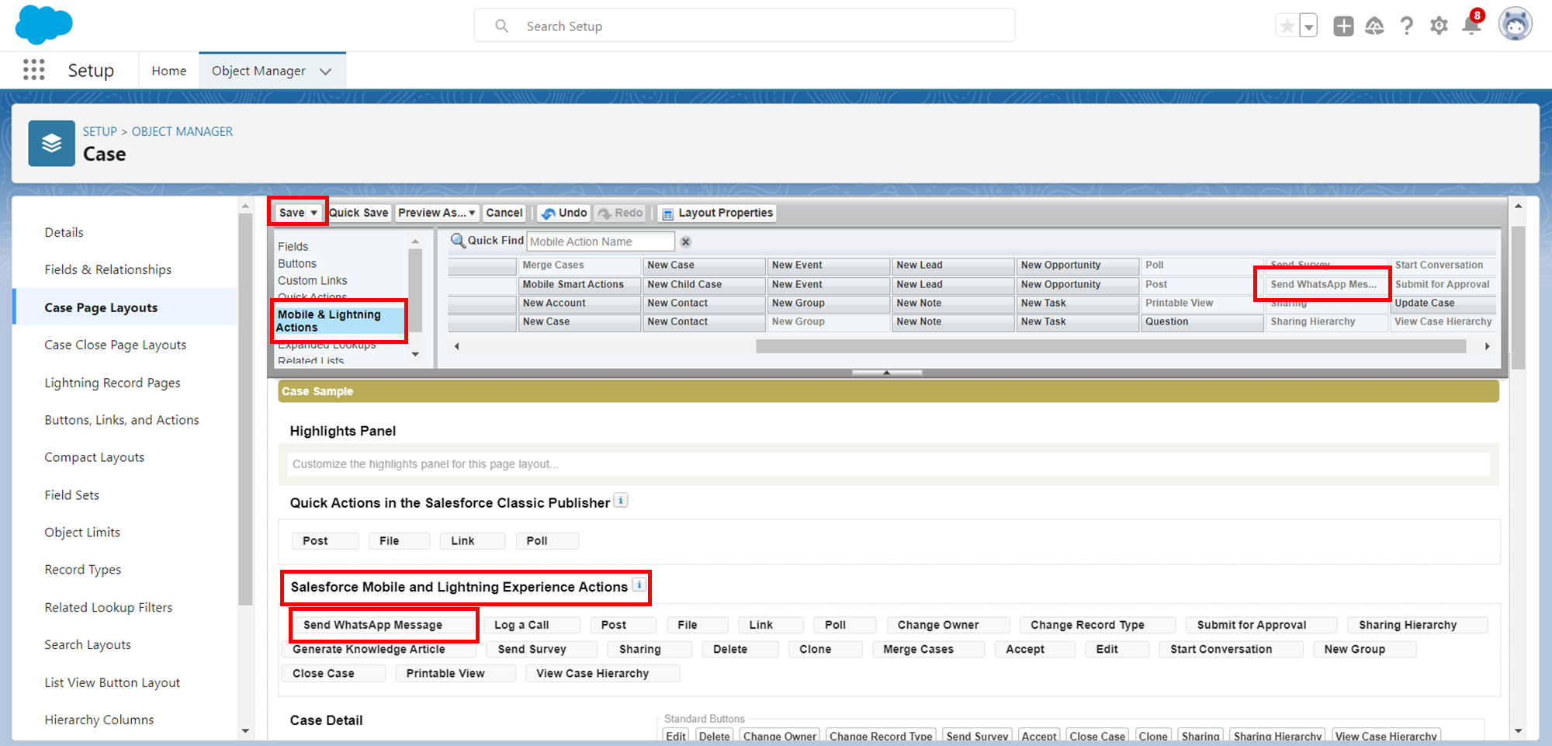Click the magnifier icon in Search Setup
This screenshot has height=746, width=1552.
coord(502,26)
